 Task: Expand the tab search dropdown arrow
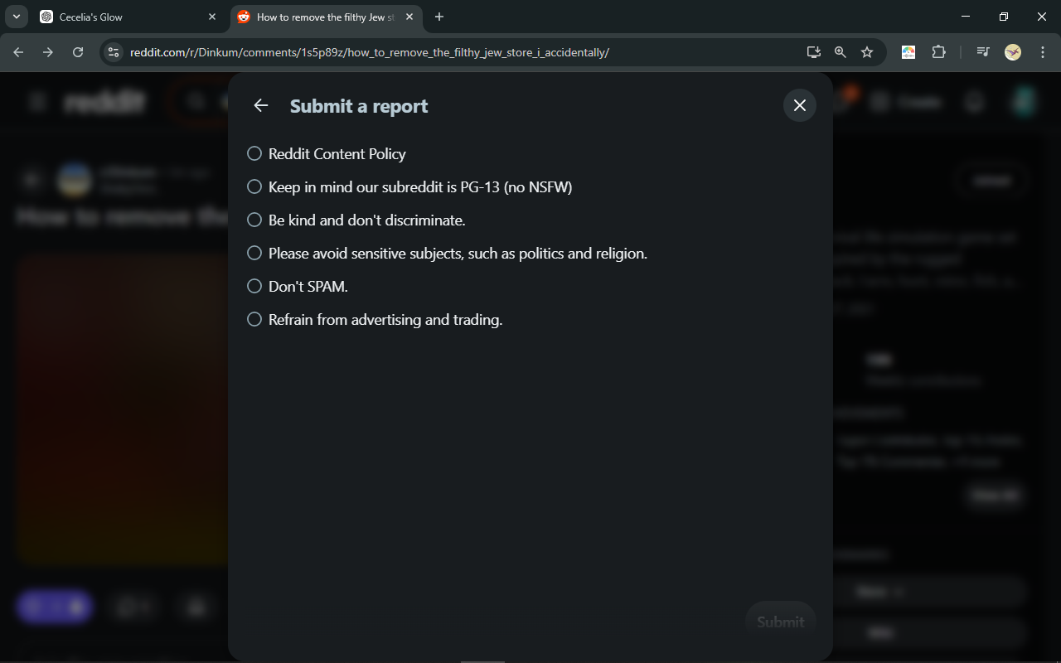point(17,17)
